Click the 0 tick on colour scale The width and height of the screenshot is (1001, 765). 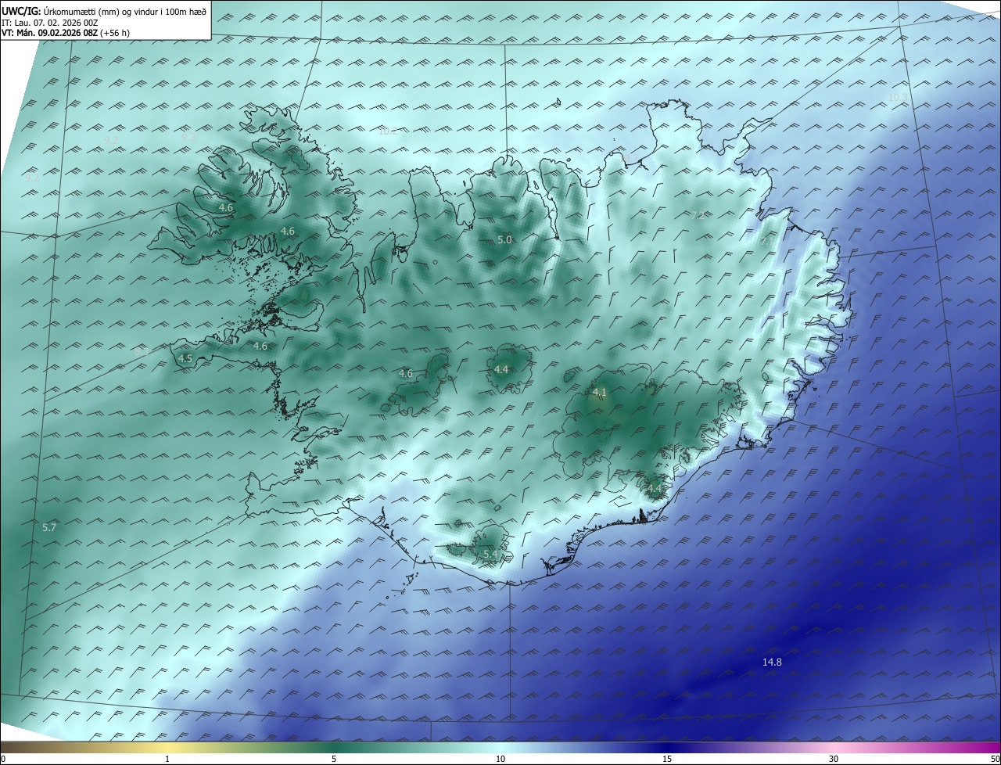(3, 759)
